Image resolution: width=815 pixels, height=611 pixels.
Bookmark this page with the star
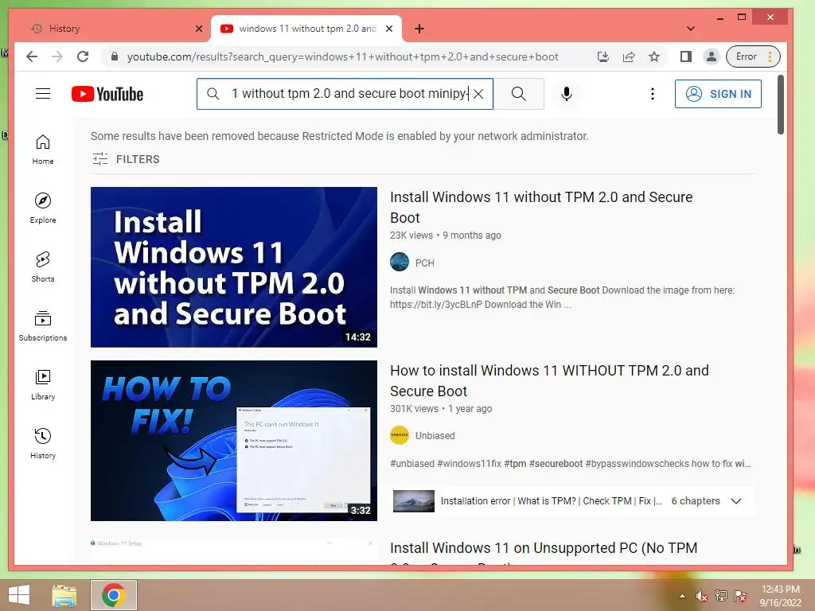654,56
